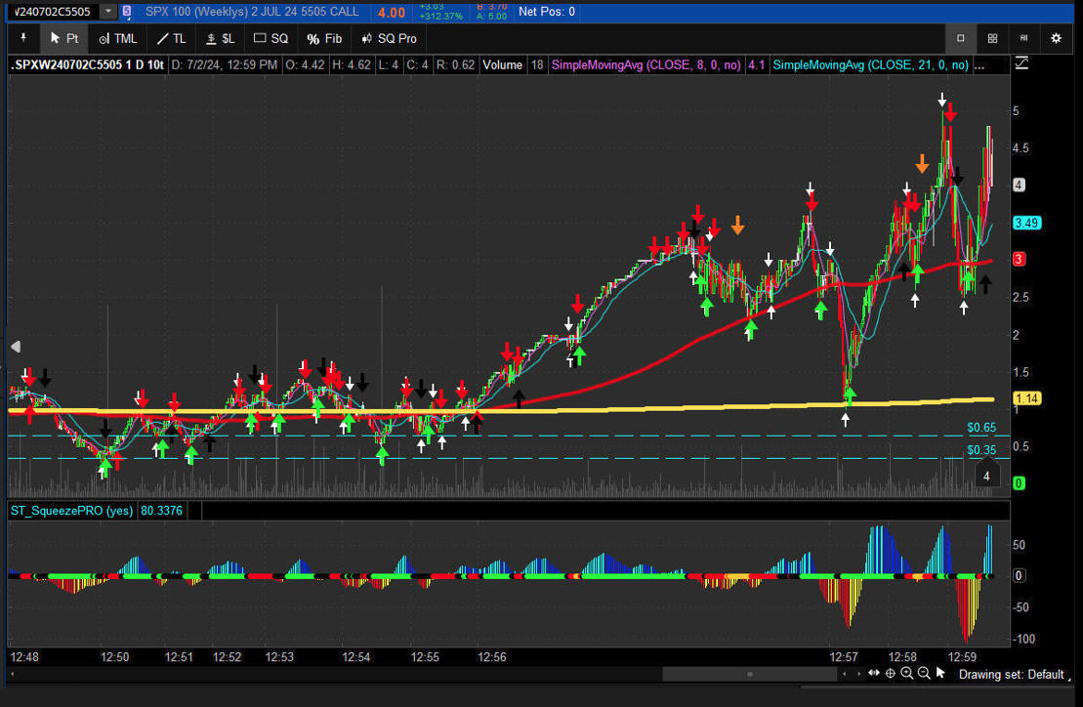
Task: Click the horizontal time scrollbar thumb
Action: point(749,674)
